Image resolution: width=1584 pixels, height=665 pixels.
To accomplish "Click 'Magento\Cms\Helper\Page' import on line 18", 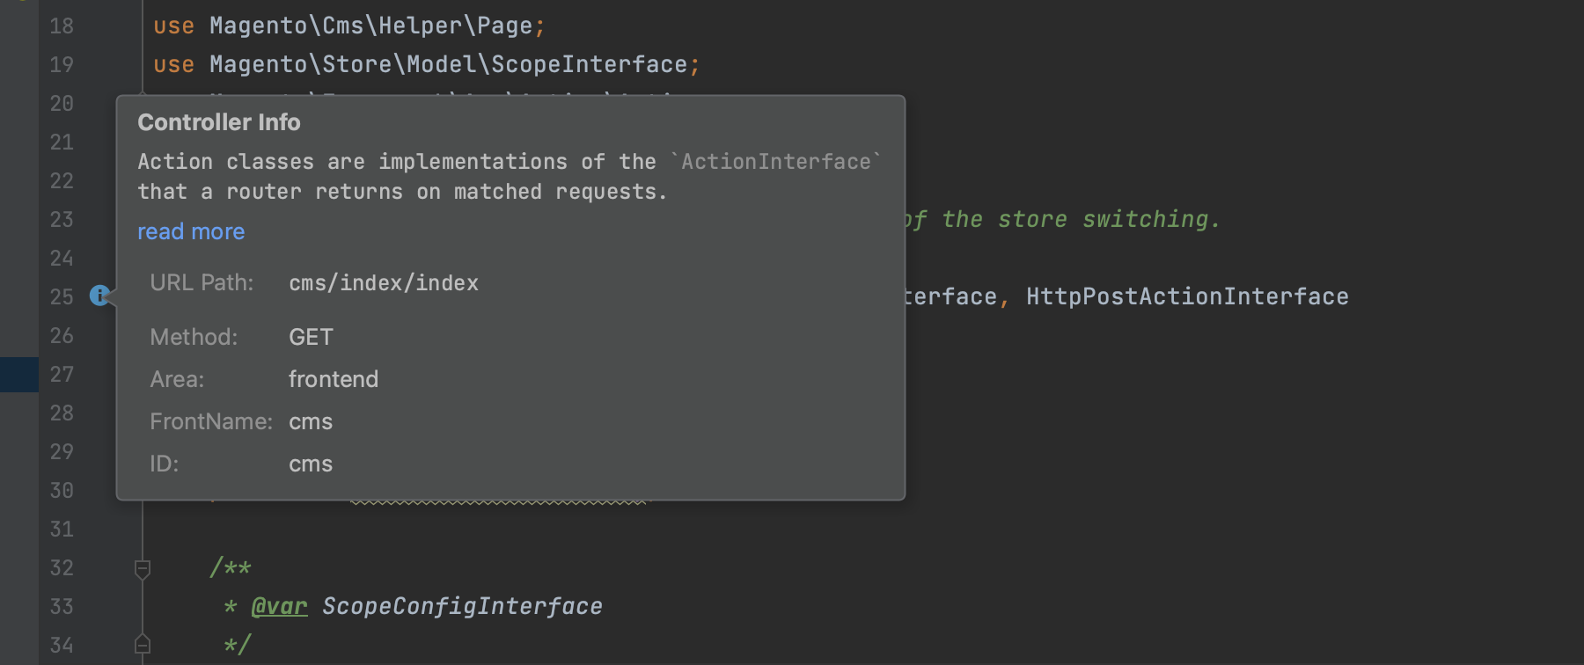I will [x=370, y=26].
